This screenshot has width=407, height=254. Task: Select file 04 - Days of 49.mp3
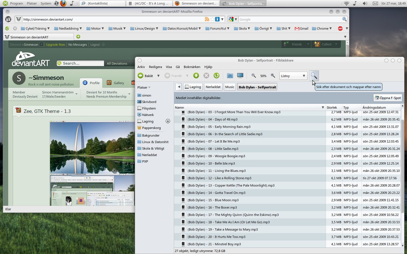pyautogui.click(x=287, y=119)
